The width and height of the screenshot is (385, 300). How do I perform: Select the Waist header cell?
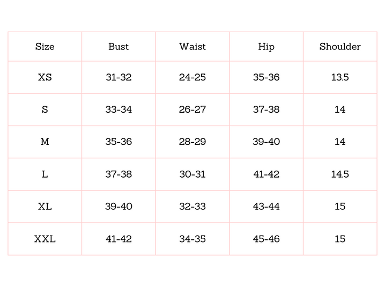[x=192, y=47]
